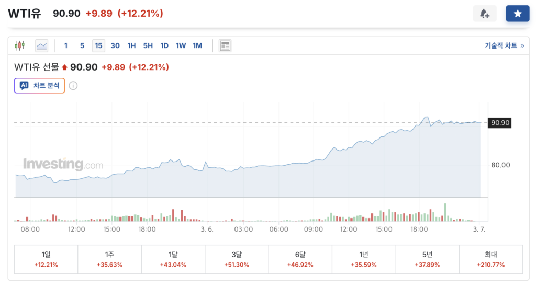Switch chart to 1D interval

point(164,45)
